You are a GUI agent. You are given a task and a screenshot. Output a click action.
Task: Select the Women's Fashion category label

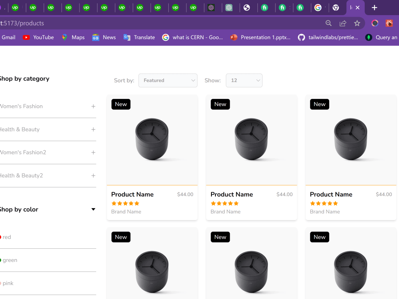[21, 106]
